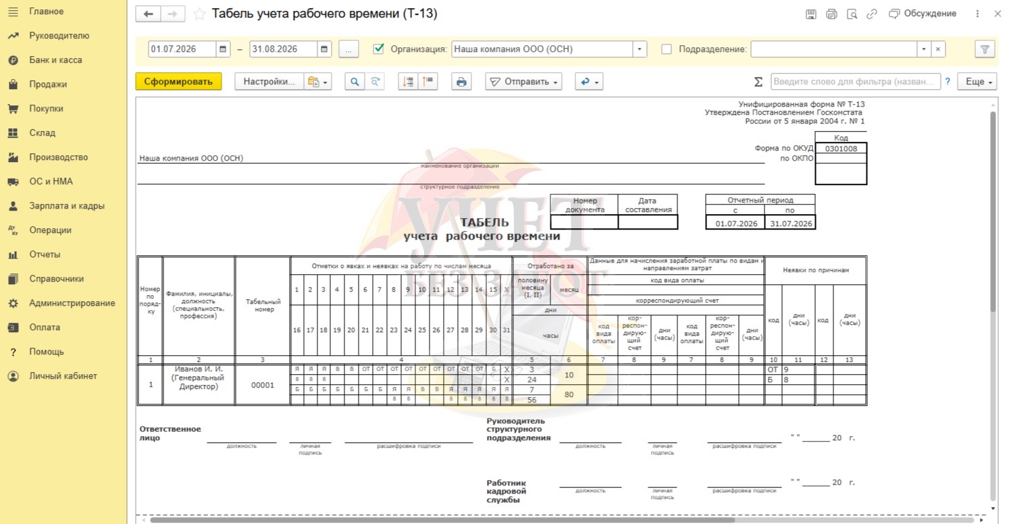The width and height of the screenshot is (1011, 524).
Task: Click the horizontal scrollbar of the report
Action: click(442, 520)
